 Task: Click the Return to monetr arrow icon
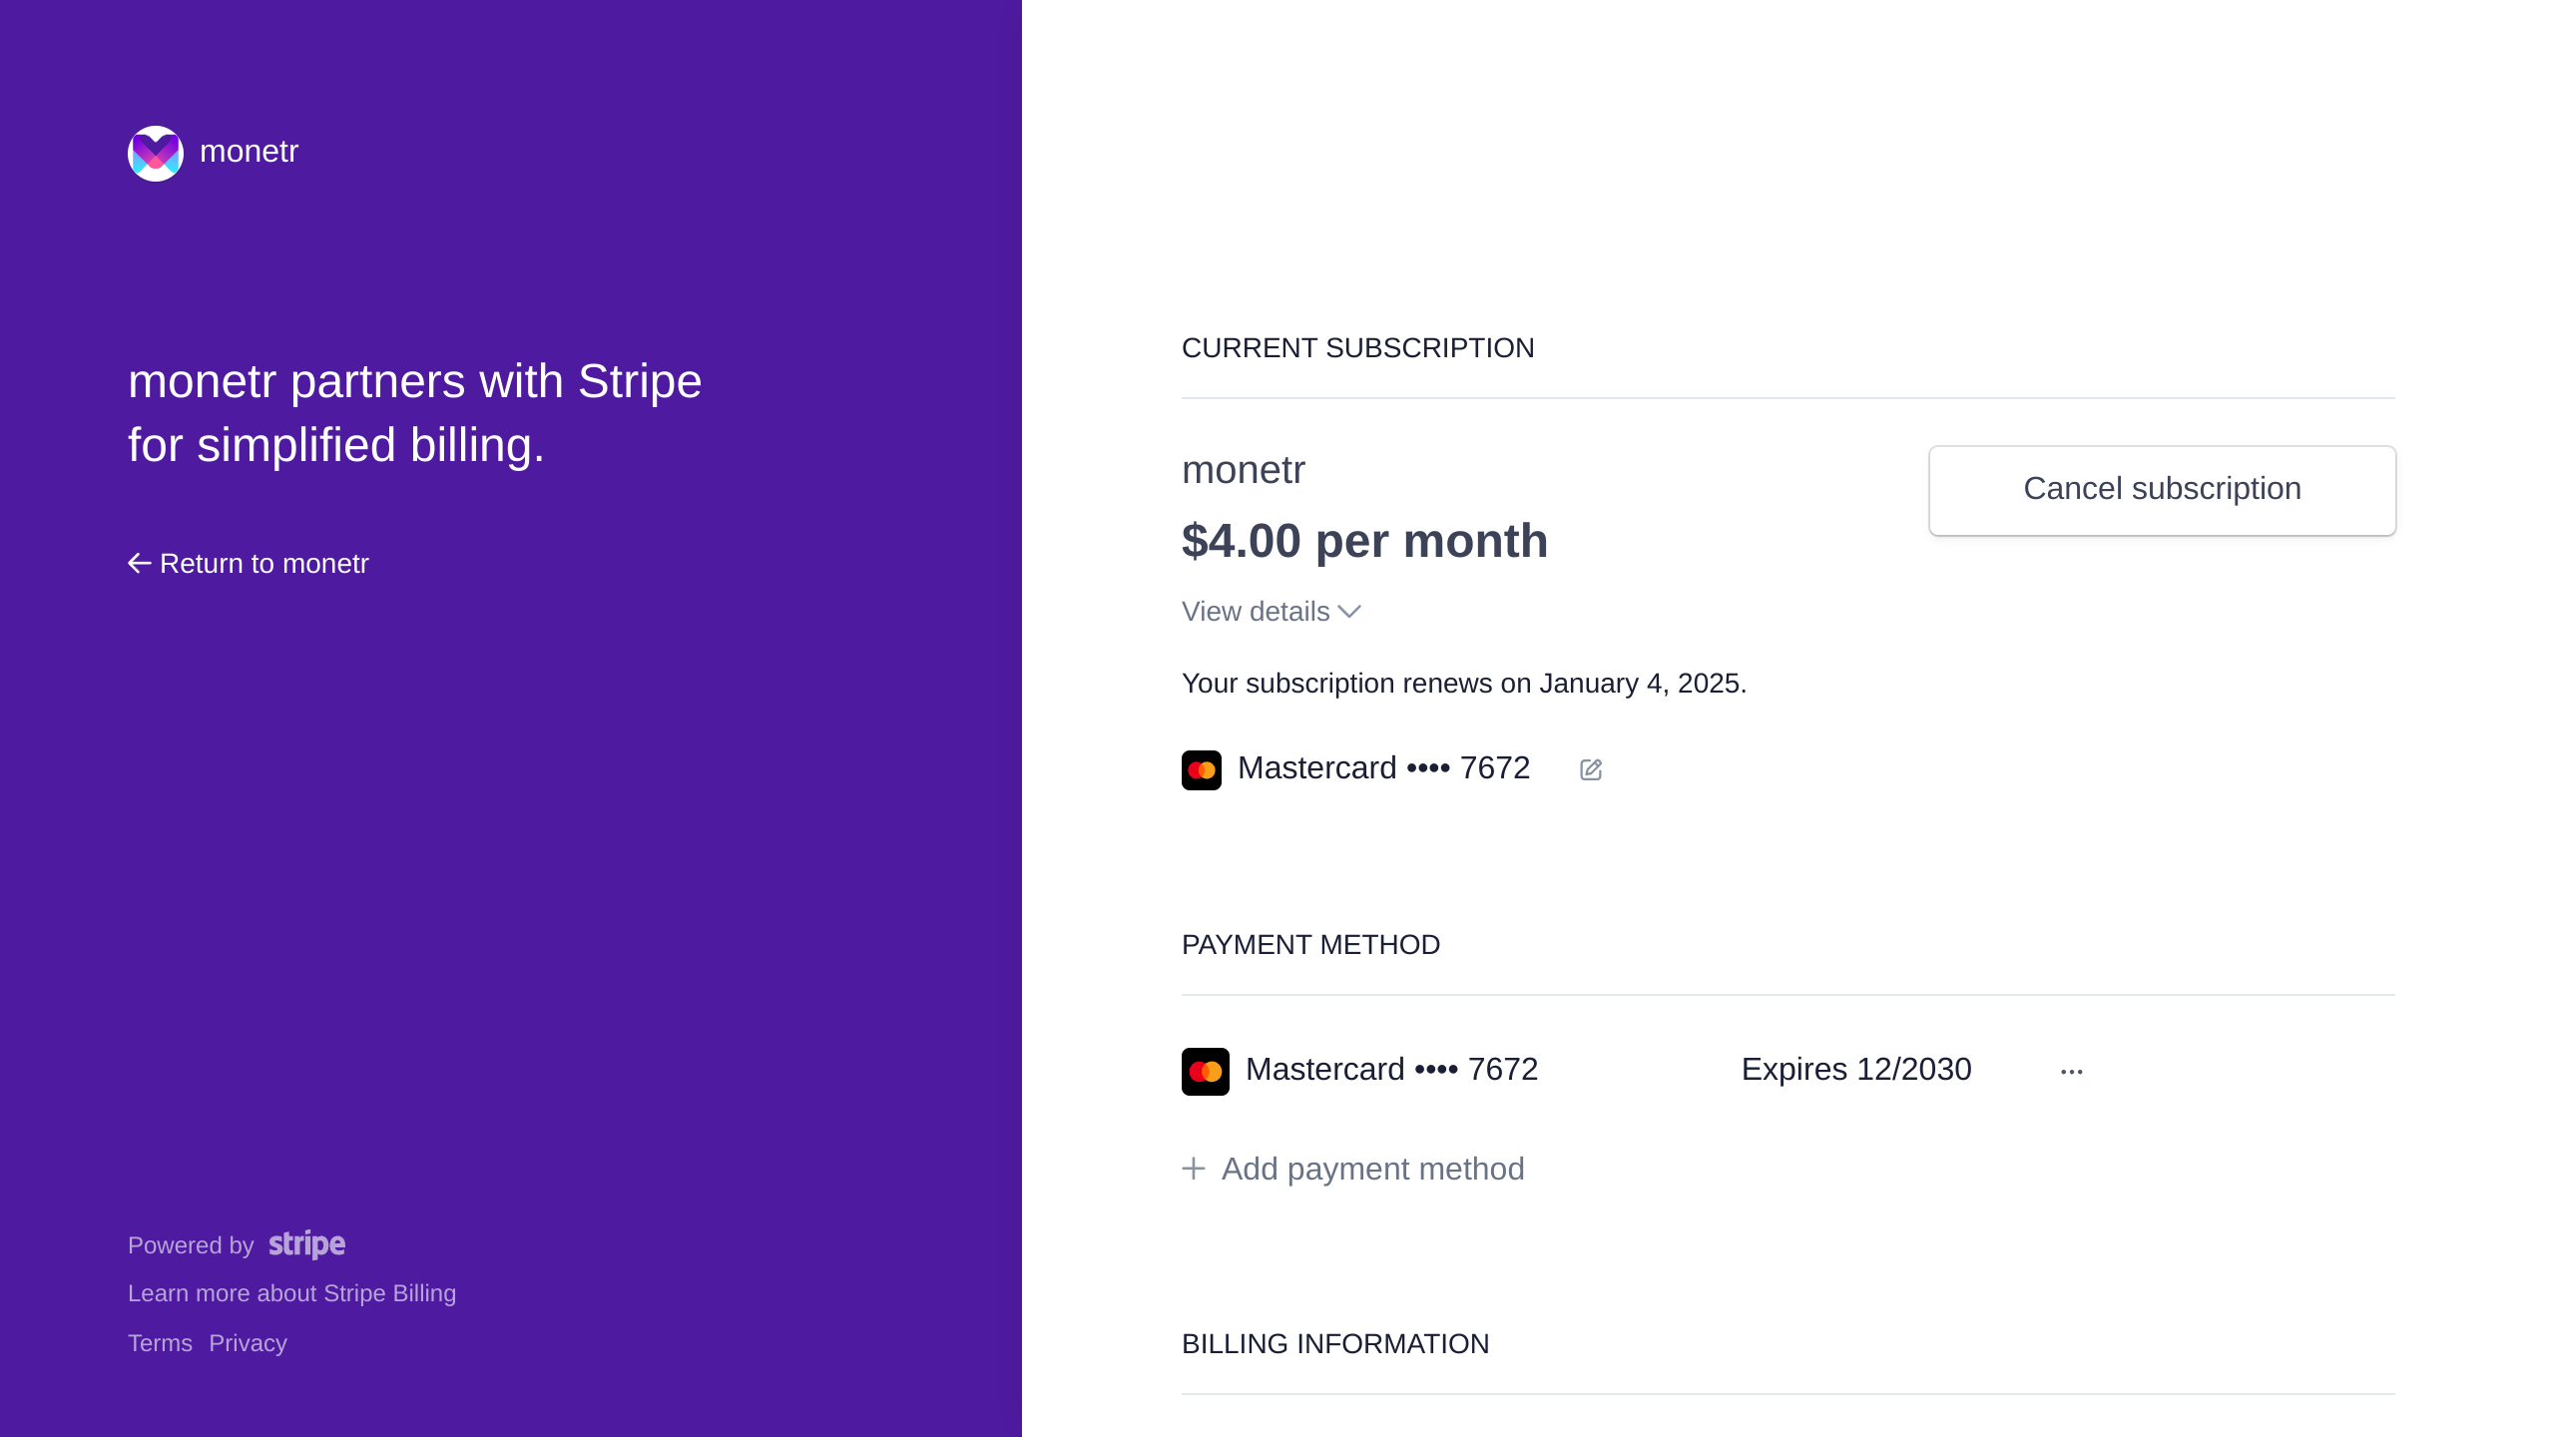(x=137, y=563)
